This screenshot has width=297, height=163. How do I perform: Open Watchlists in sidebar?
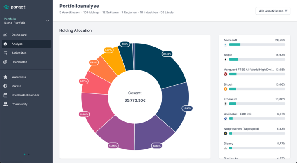(x=26, y=77)
